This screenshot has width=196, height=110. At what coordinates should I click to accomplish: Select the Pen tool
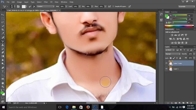coord(3,68)
